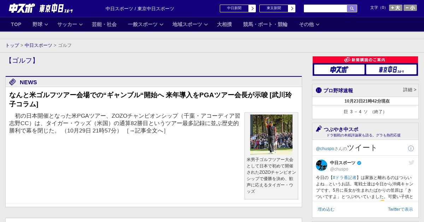The image size is (424, 222).
Task: Click the 中日スポーツ Twitter account name
Action: click(x=343, y=163)
